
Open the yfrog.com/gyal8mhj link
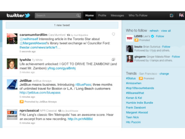coord(61,68)
